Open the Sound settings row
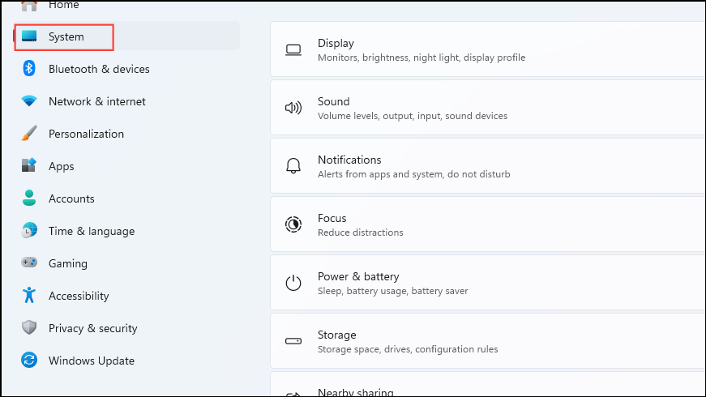 coord(486,108)
